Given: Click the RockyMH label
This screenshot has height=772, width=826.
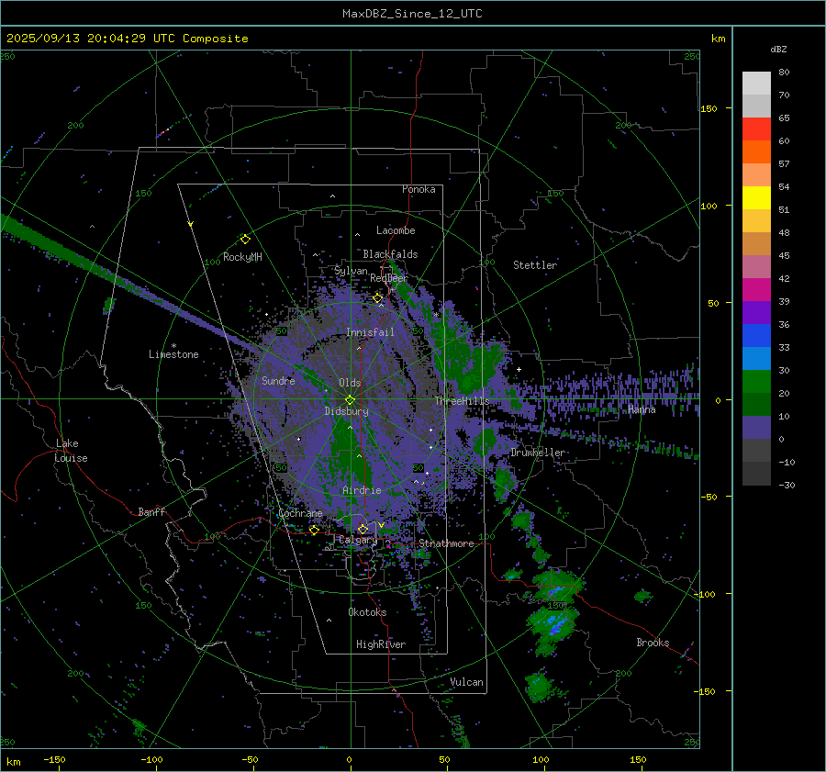Looking at the screenshot, I should point(242,257).
